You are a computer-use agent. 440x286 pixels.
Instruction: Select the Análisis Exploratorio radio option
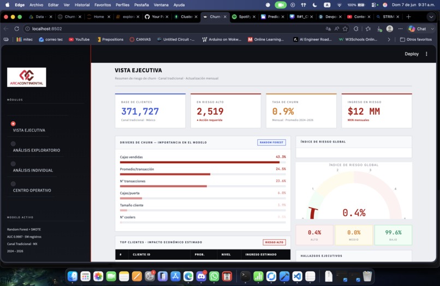(13, 144)
